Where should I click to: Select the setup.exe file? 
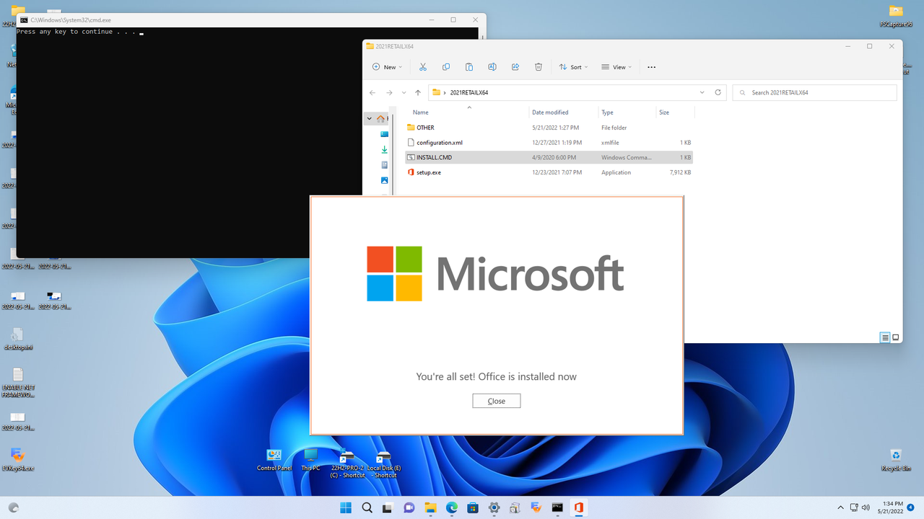click(x=549, y=172)
